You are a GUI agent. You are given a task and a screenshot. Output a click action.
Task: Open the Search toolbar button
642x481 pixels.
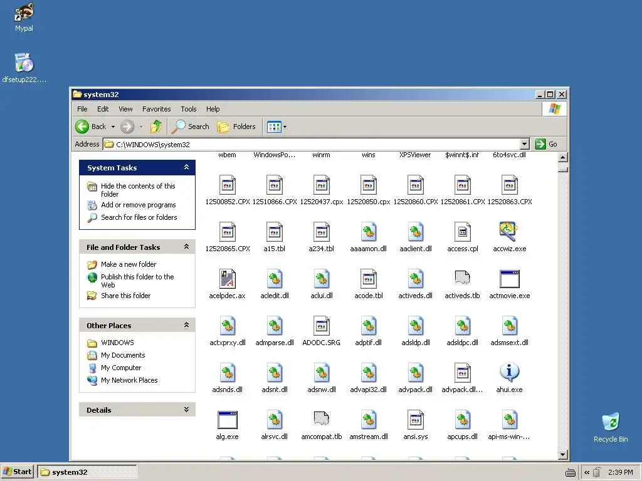[x=191, y=127]
